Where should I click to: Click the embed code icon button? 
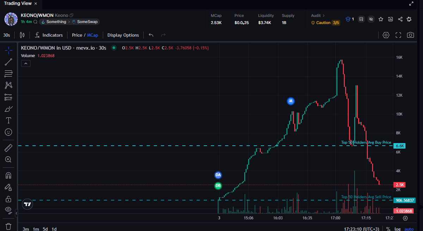click(x=361, y=19)
